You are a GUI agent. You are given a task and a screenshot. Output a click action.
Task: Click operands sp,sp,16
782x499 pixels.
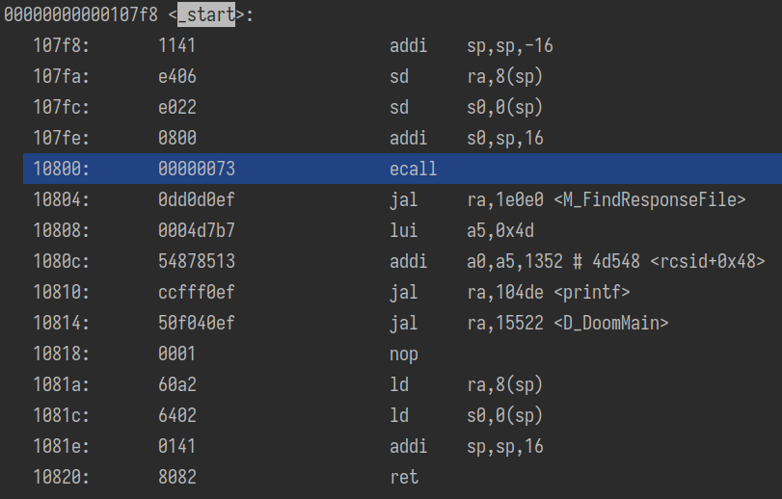[504, 447]
